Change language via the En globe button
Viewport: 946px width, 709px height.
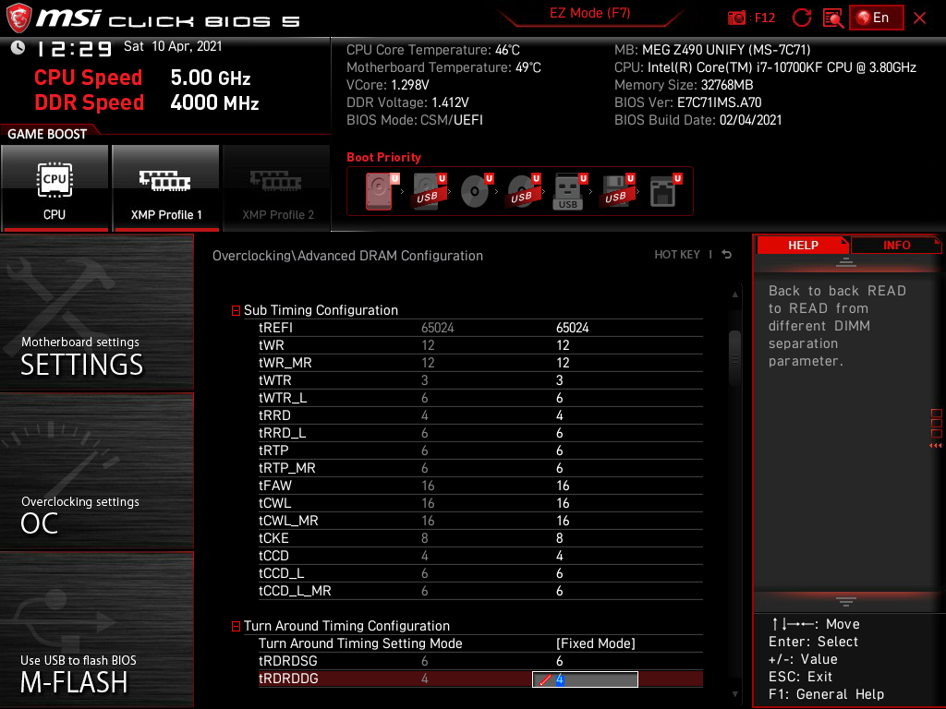[x=877, y=18]
